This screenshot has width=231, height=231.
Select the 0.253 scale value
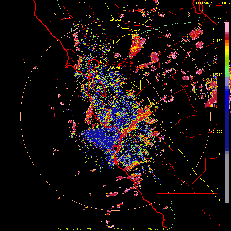(217, 188)
